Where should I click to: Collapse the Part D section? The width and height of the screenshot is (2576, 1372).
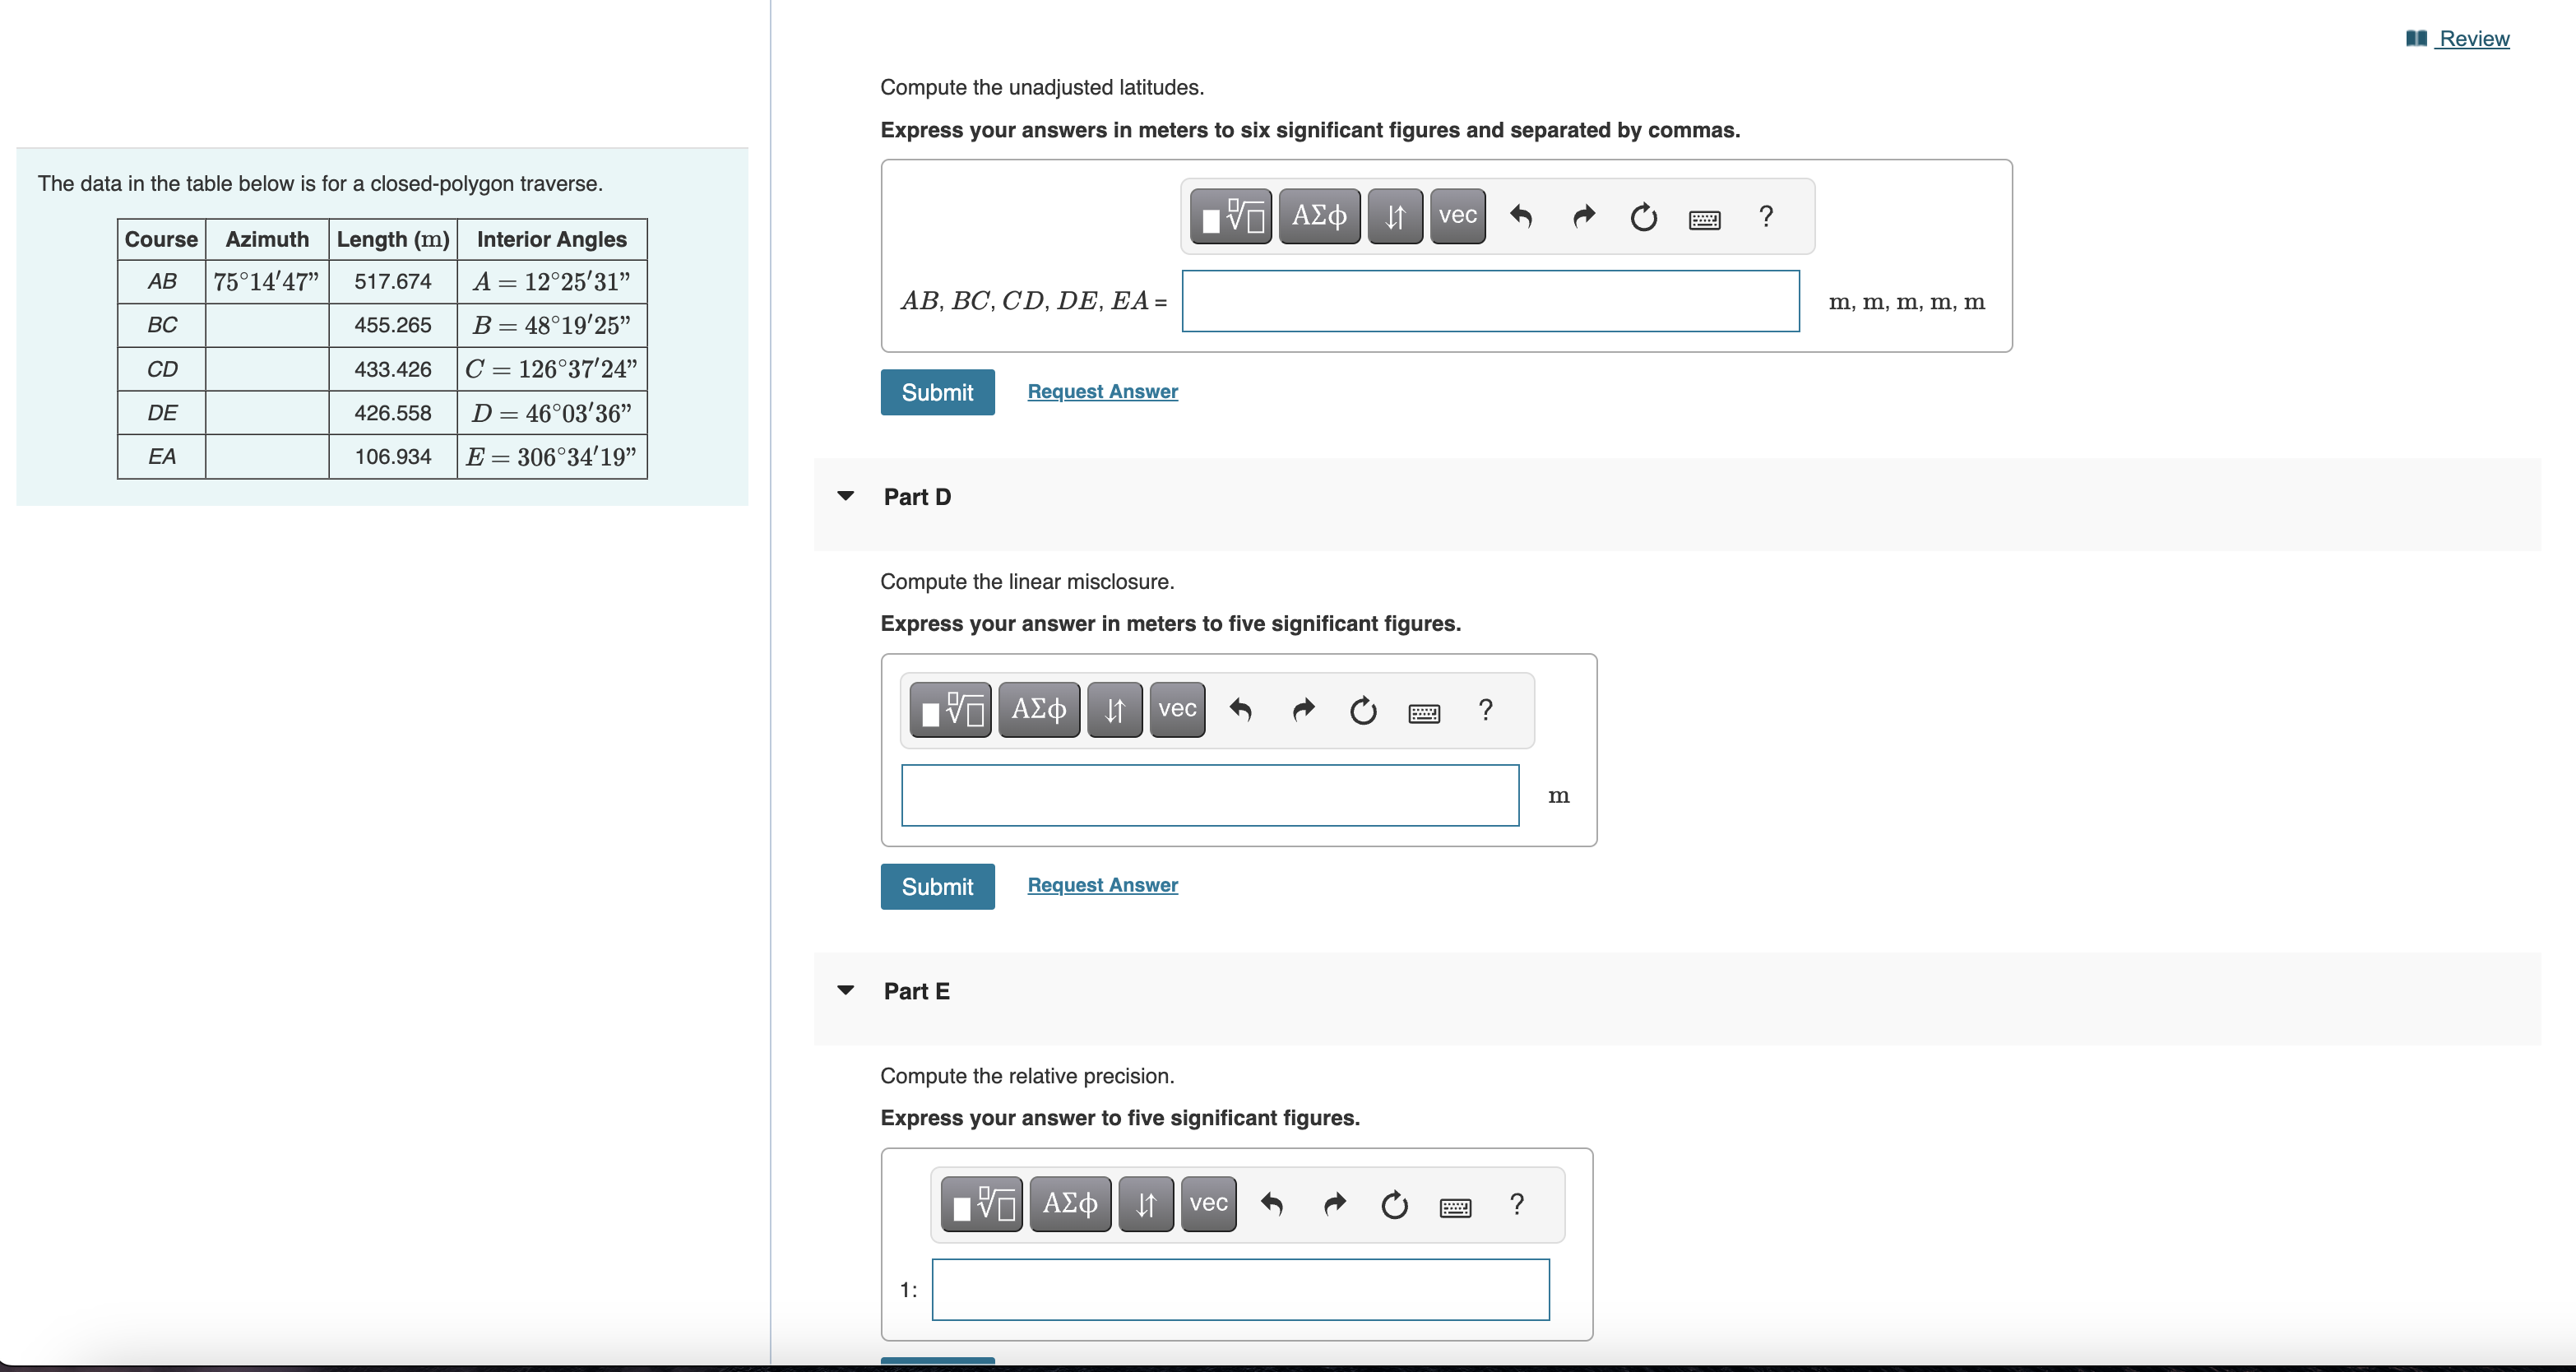tap(846, 495)
